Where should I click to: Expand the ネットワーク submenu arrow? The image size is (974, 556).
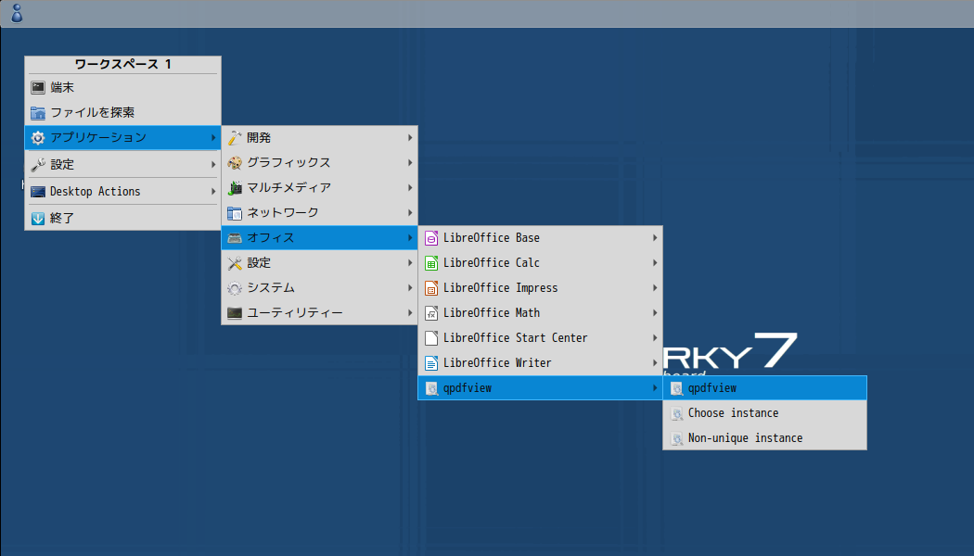click(x=410, y=213)
